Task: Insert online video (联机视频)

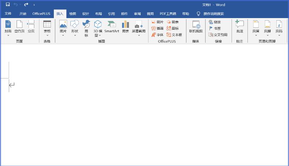Action: coord(196,26)
